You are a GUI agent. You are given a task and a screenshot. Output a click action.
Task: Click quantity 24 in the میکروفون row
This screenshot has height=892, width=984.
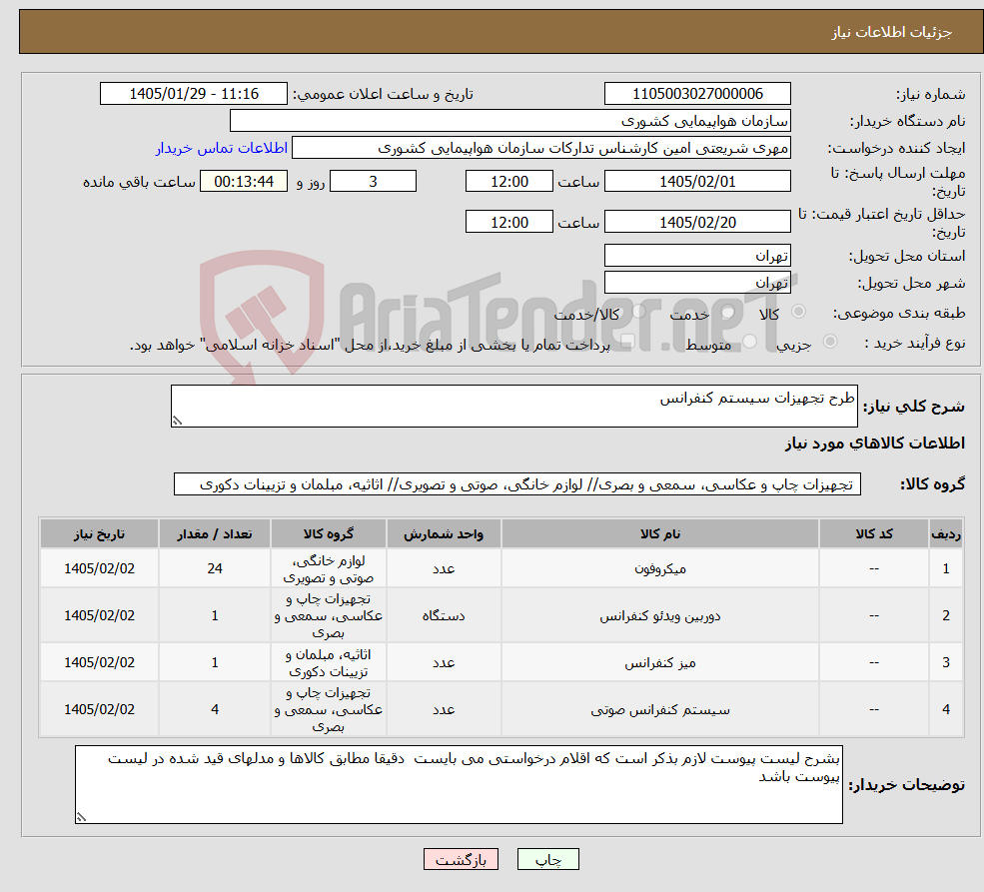click(215, 568)
